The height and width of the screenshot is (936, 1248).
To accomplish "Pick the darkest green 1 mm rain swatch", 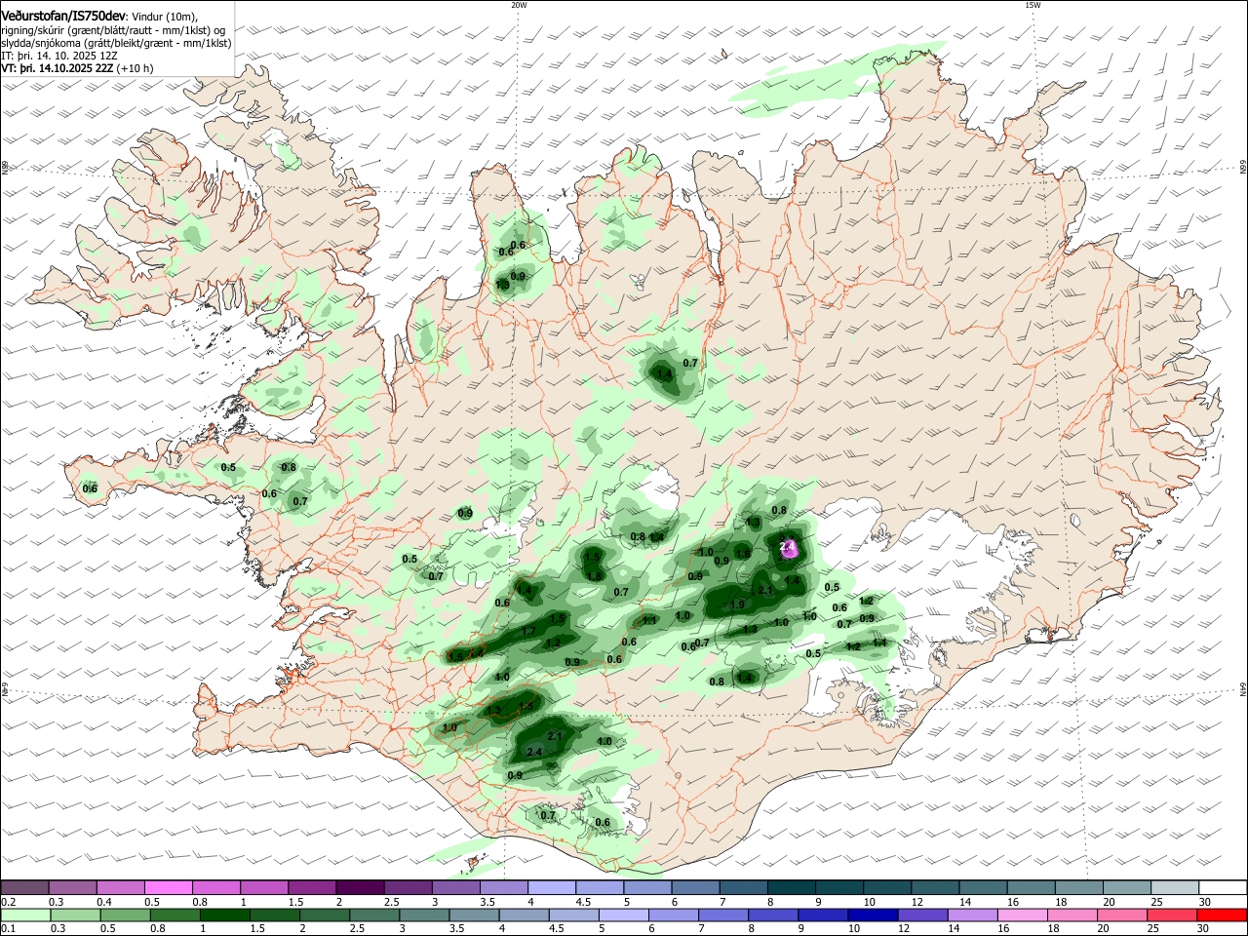I will coord(227,916).
